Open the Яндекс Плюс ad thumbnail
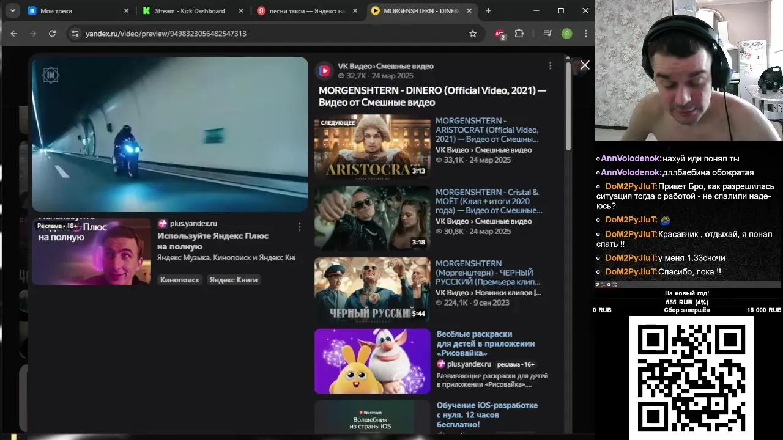This screenshot has width=783, height=440. (x=92, y=251)
